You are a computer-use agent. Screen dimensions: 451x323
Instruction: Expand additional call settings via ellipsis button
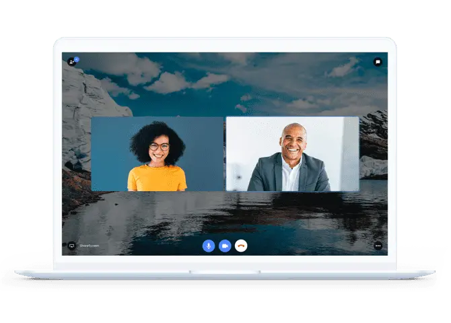[x=378, y=246]
